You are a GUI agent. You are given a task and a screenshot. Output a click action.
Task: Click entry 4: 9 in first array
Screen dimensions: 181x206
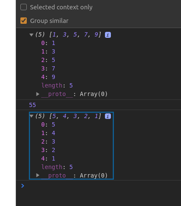48,77
